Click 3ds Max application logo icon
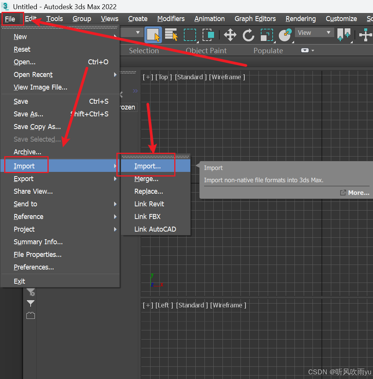Image resolution: width=373 pixels, height=379 pixels. click(x=6, y=7)
